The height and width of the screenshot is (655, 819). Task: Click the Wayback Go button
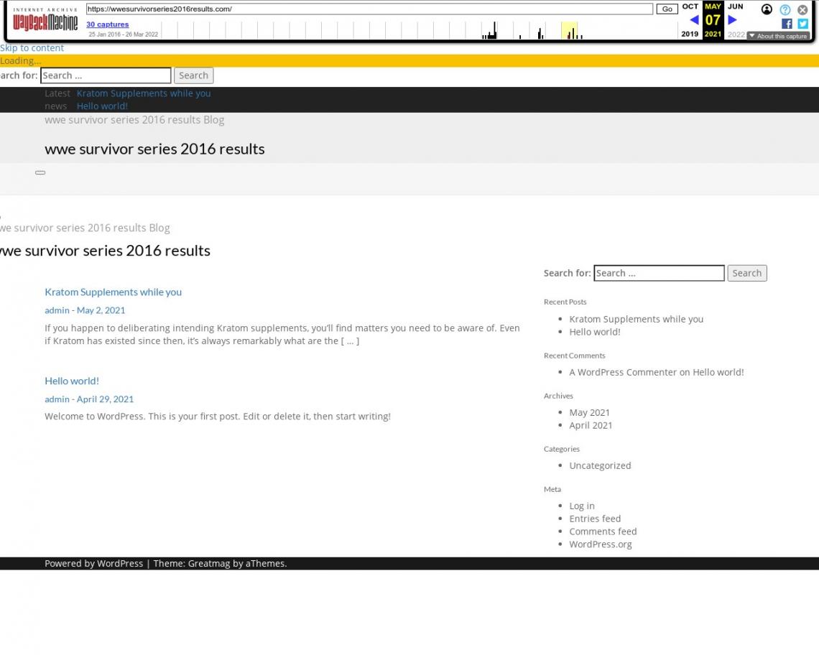pyautogui.click(x=667, y=9)
